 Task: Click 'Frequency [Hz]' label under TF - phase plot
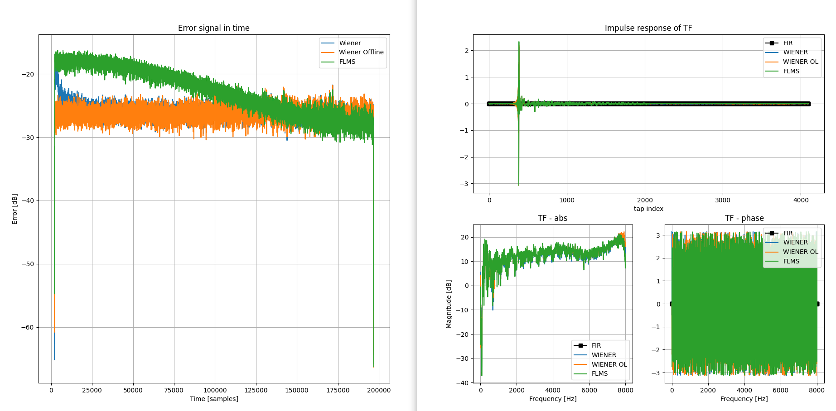coord(744,399)
